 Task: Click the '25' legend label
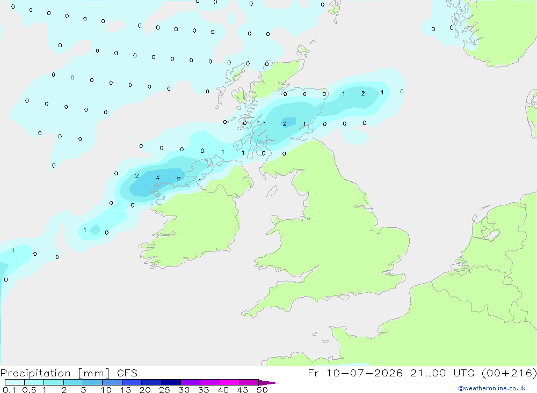point(165,390)
